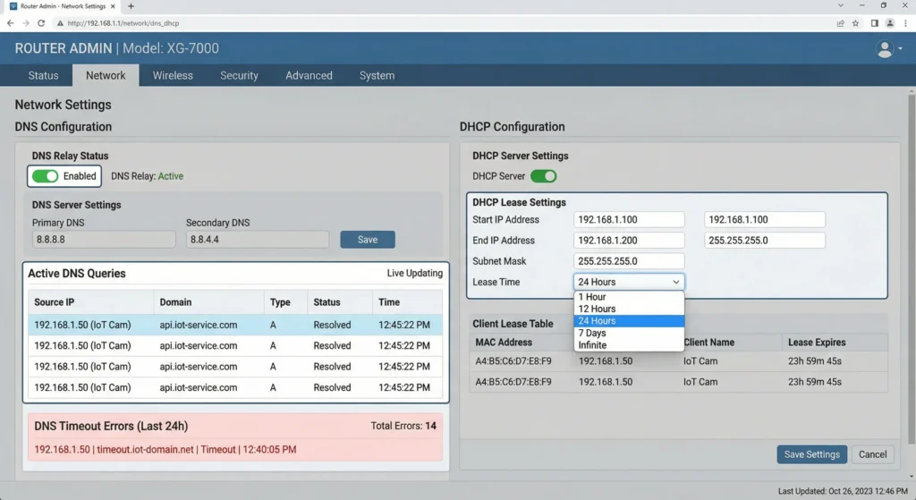
Task: Edit the Secondary DNS field
Action: [257, 240]
